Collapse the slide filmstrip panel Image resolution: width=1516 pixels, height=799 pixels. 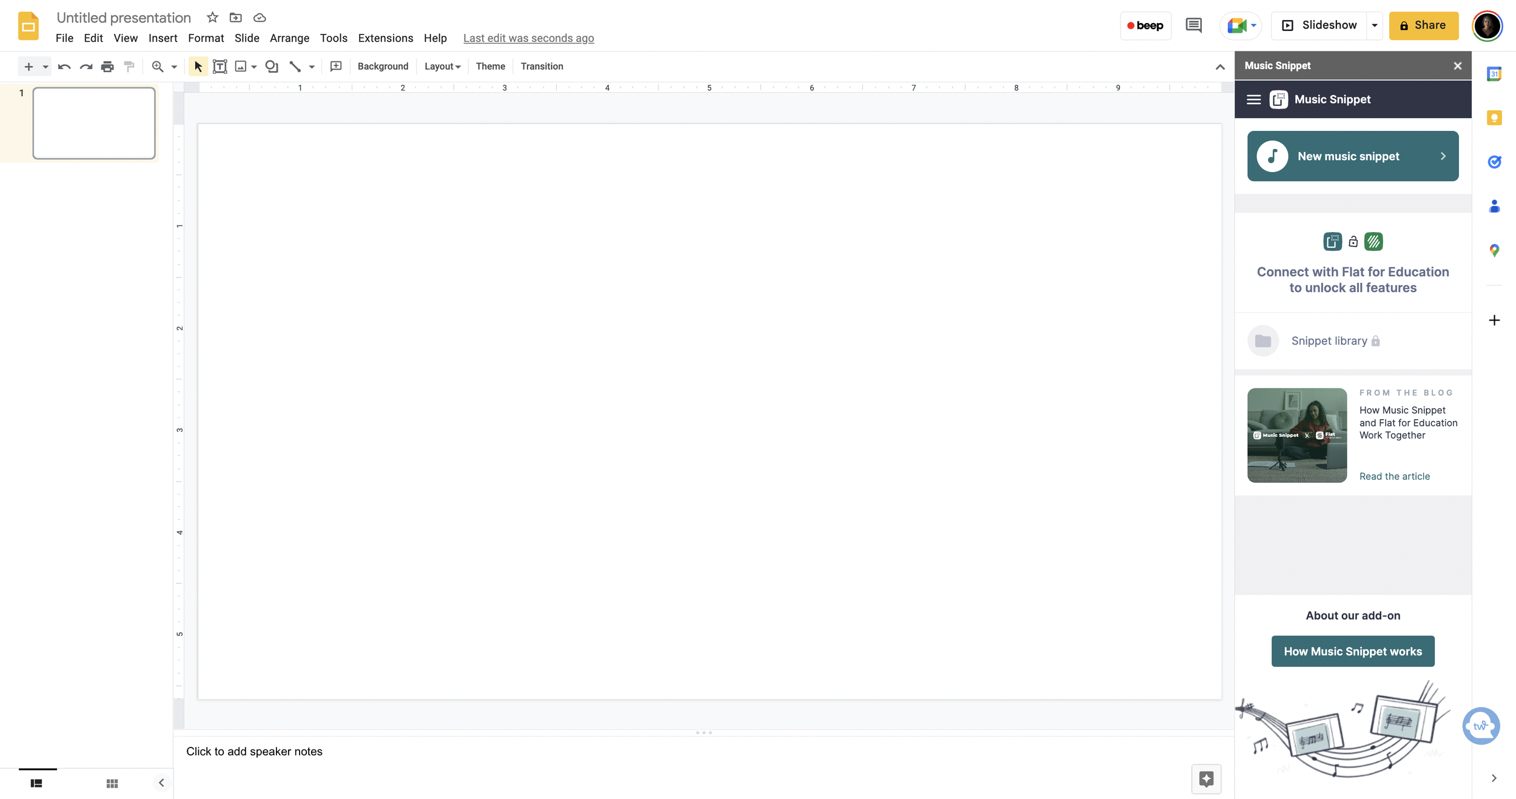(x=161, y=783)
